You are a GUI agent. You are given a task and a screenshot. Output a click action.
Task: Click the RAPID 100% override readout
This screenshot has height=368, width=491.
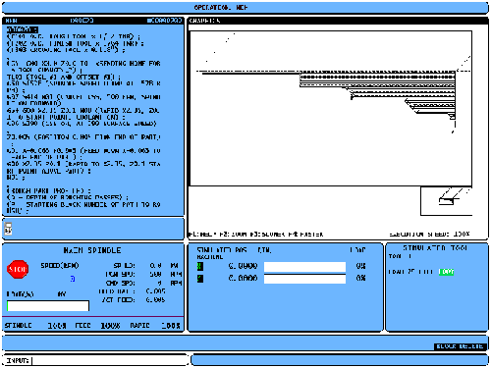point(155,326)
